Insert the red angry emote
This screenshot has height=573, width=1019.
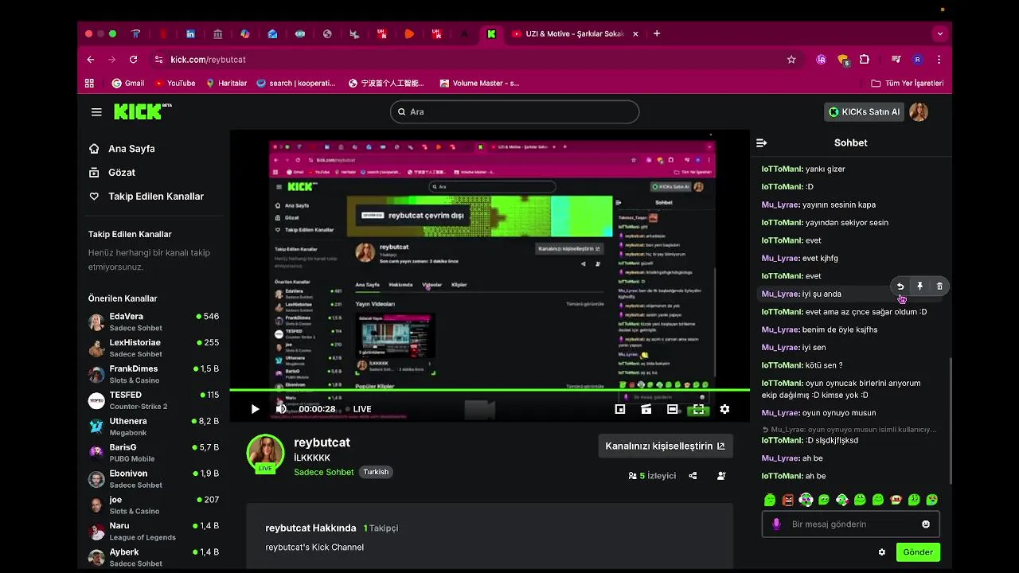(788, 500)
